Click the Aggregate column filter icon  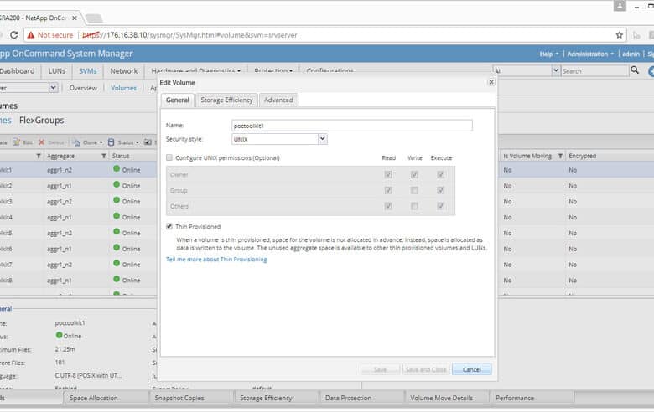click(104, 156)
